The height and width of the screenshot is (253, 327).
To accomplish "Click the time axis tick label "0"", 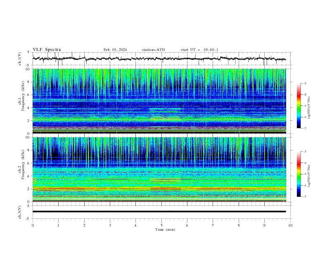I will [33, 225].
